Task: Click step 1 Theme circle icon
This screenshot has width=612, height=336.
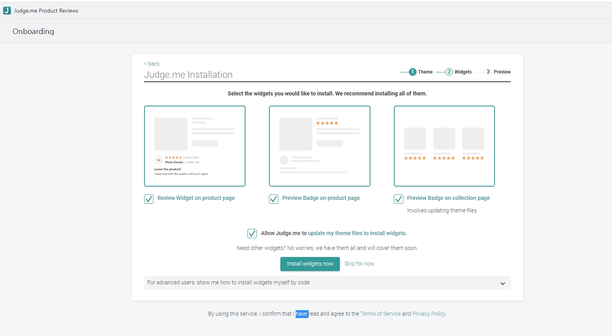Action: (412, 72)
